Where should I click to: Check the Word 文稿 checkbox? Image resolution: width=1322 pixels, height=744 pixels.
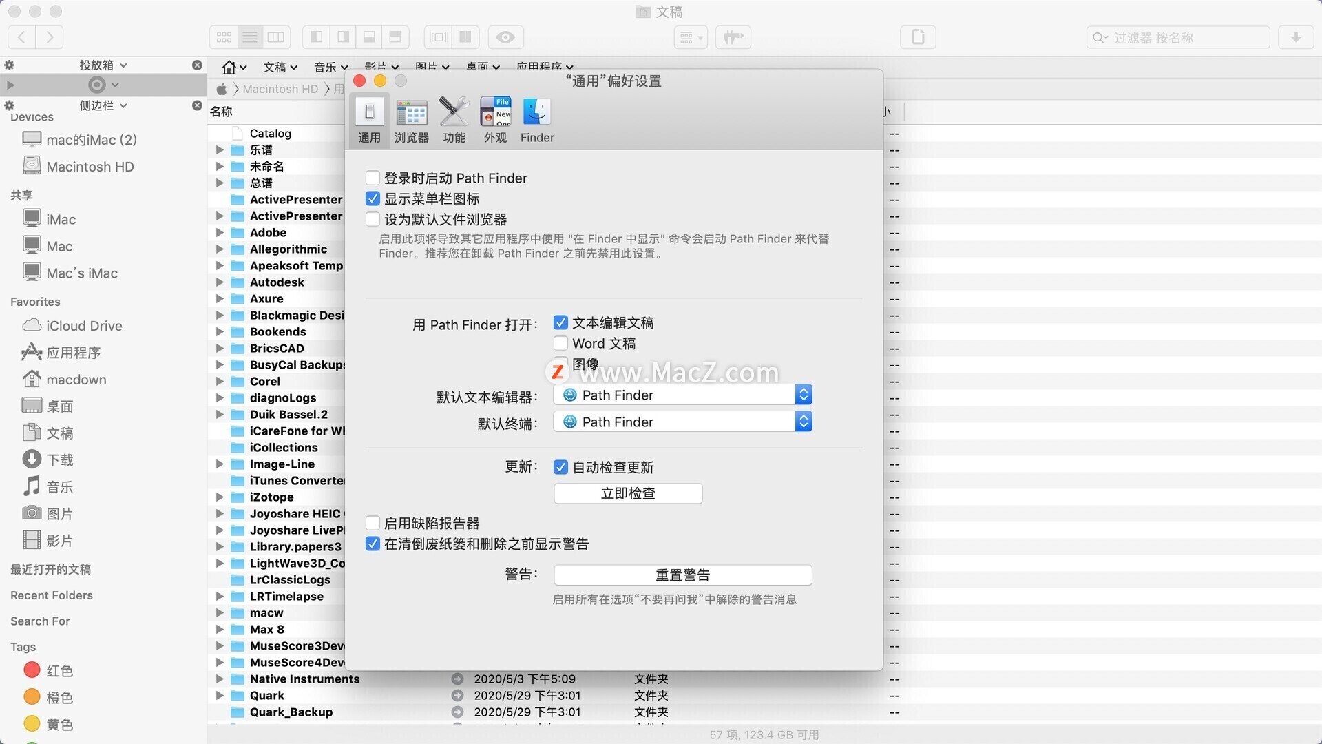[x=560, y=343]
